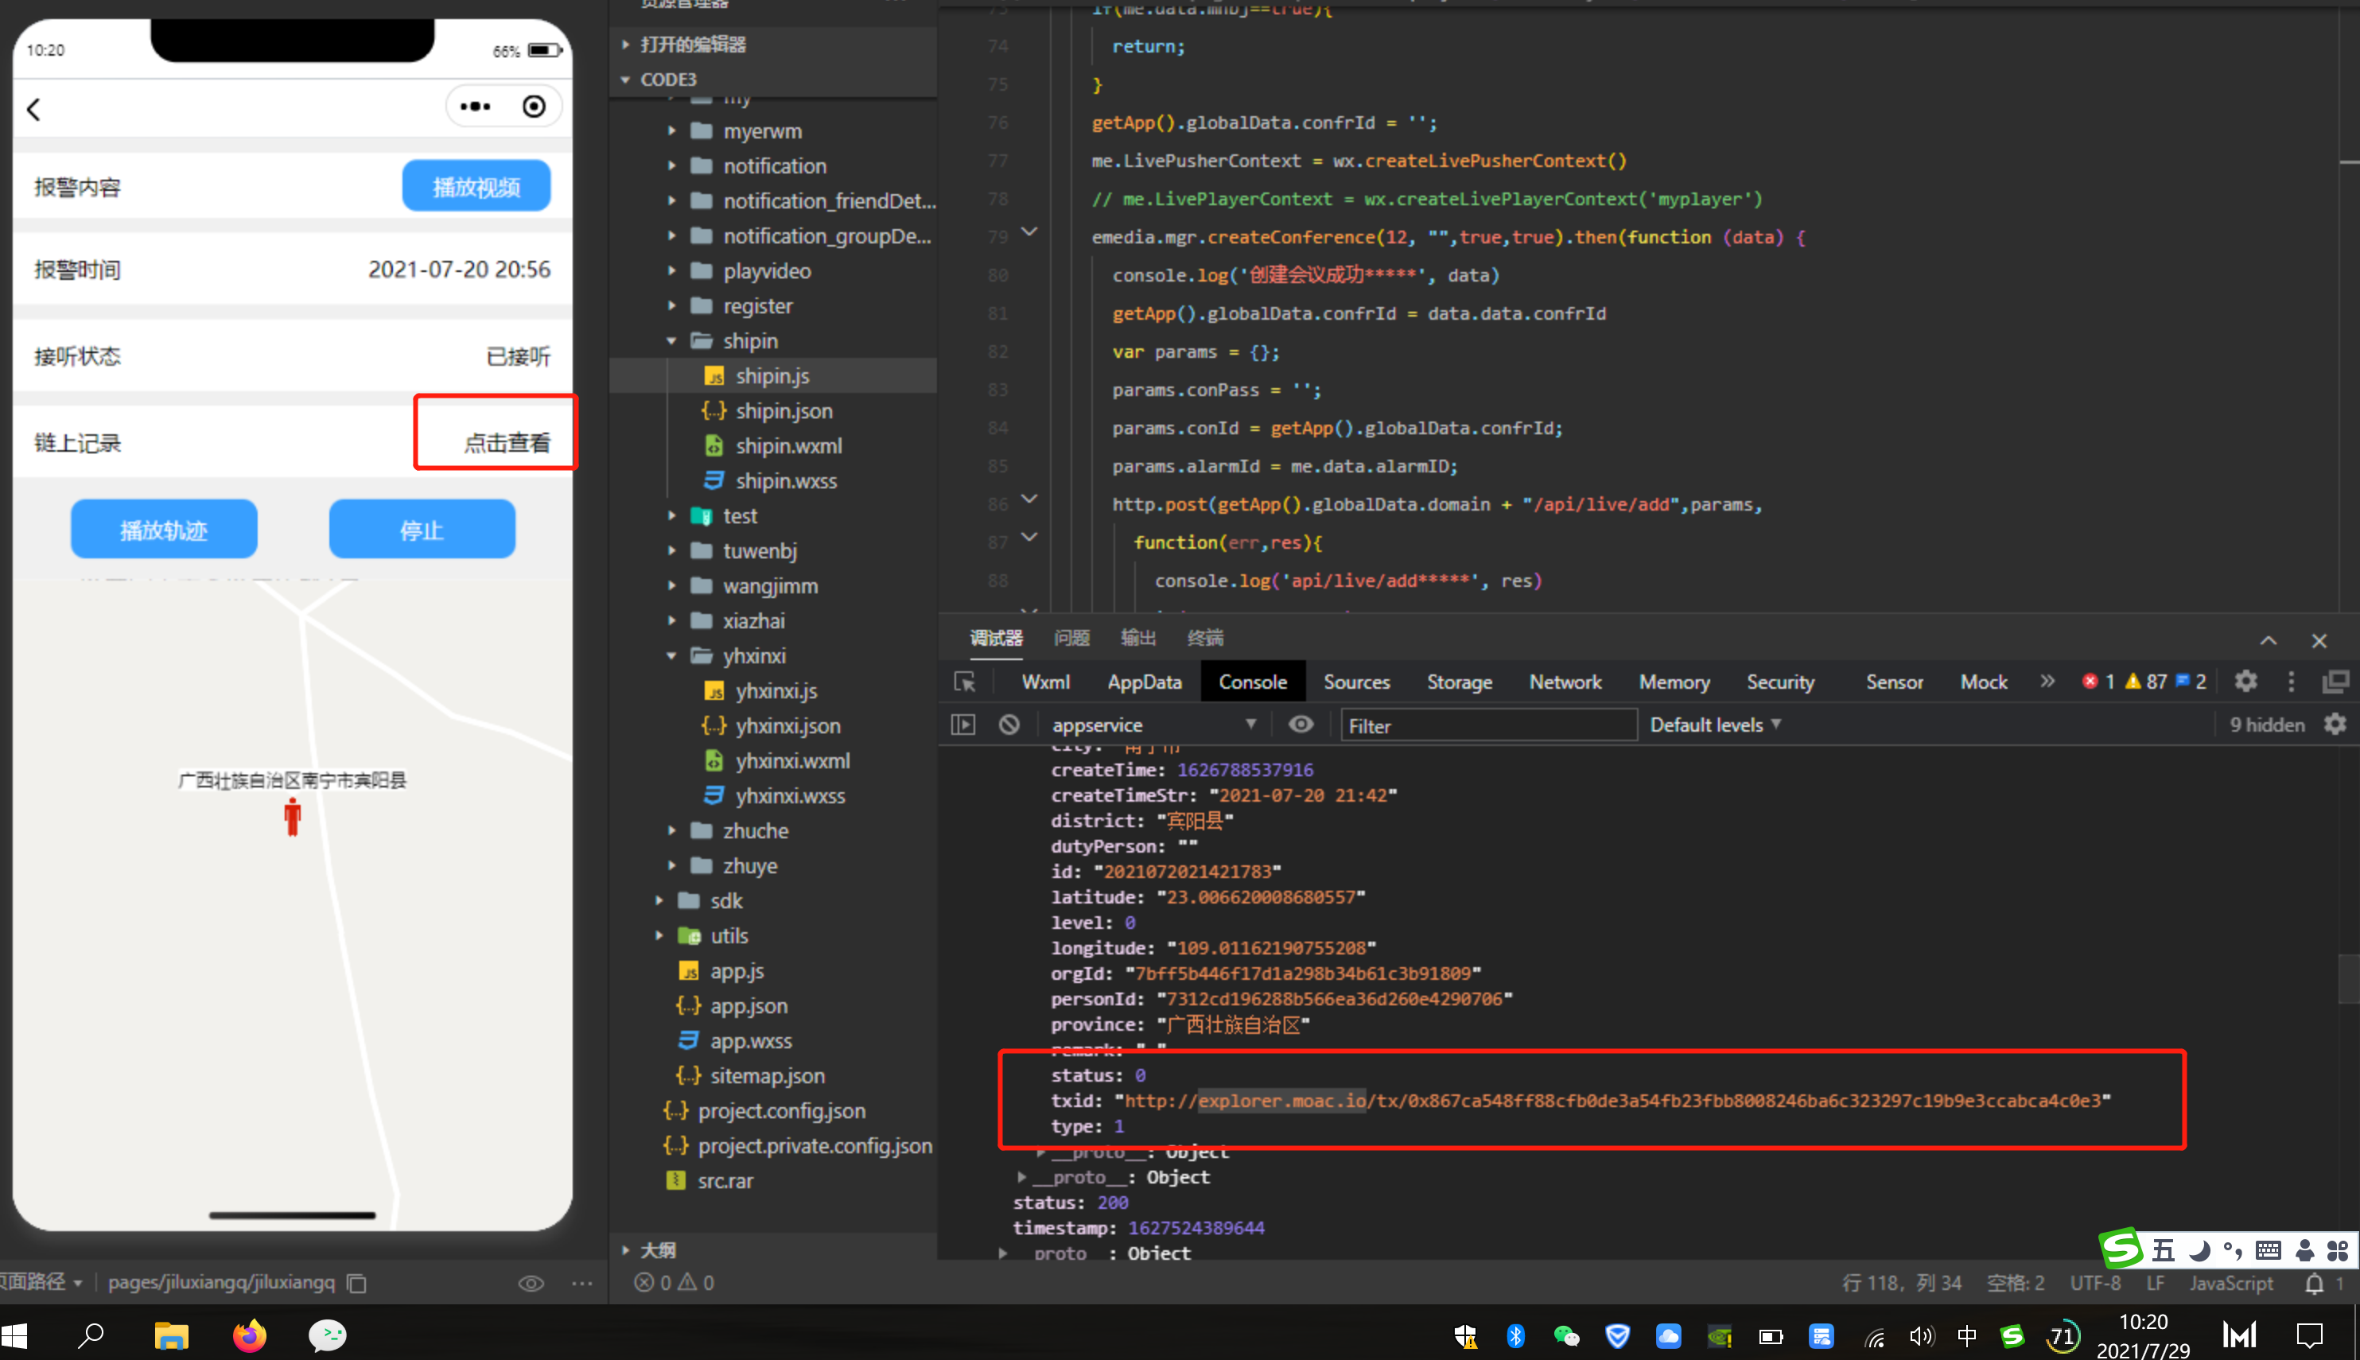2360x1360 pixels.
Task: Collapse the debugger panel with the up chevron
Action: pyautogui.click(x=2268, y=641)
